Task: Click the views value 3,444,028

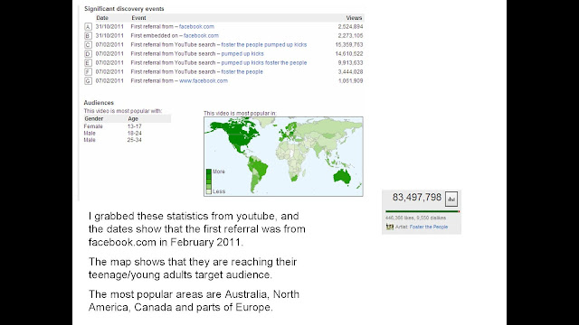Action: tap(350, 72)
